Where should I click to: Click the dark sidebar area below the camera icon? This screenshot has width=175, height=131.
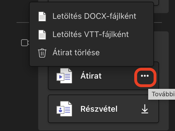tap(19, 89)
